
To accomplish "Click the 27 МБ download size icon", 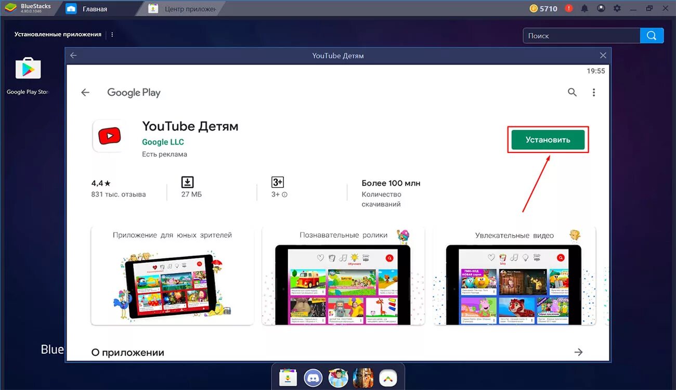I will [x=187, y=182].
